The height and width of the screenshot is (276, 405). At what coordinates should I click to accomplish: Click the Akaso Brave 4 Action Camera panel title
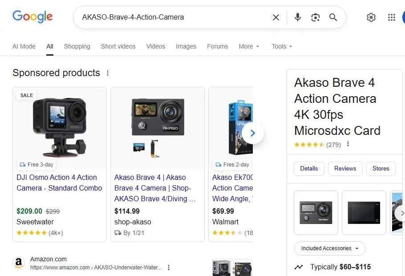pos(337,107)
